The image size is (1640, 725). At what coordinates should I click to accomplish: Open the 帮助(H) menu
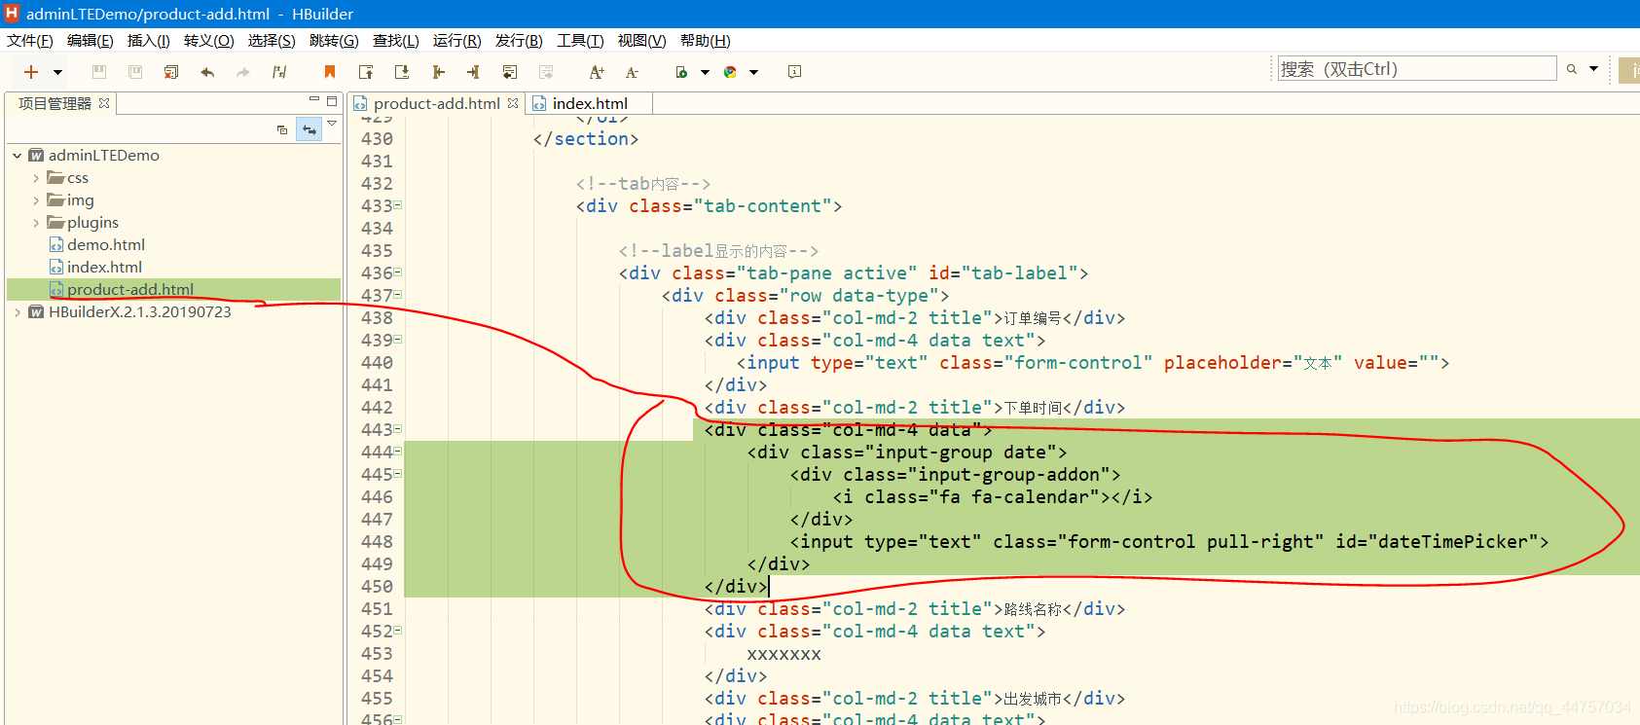pos(706,41)
